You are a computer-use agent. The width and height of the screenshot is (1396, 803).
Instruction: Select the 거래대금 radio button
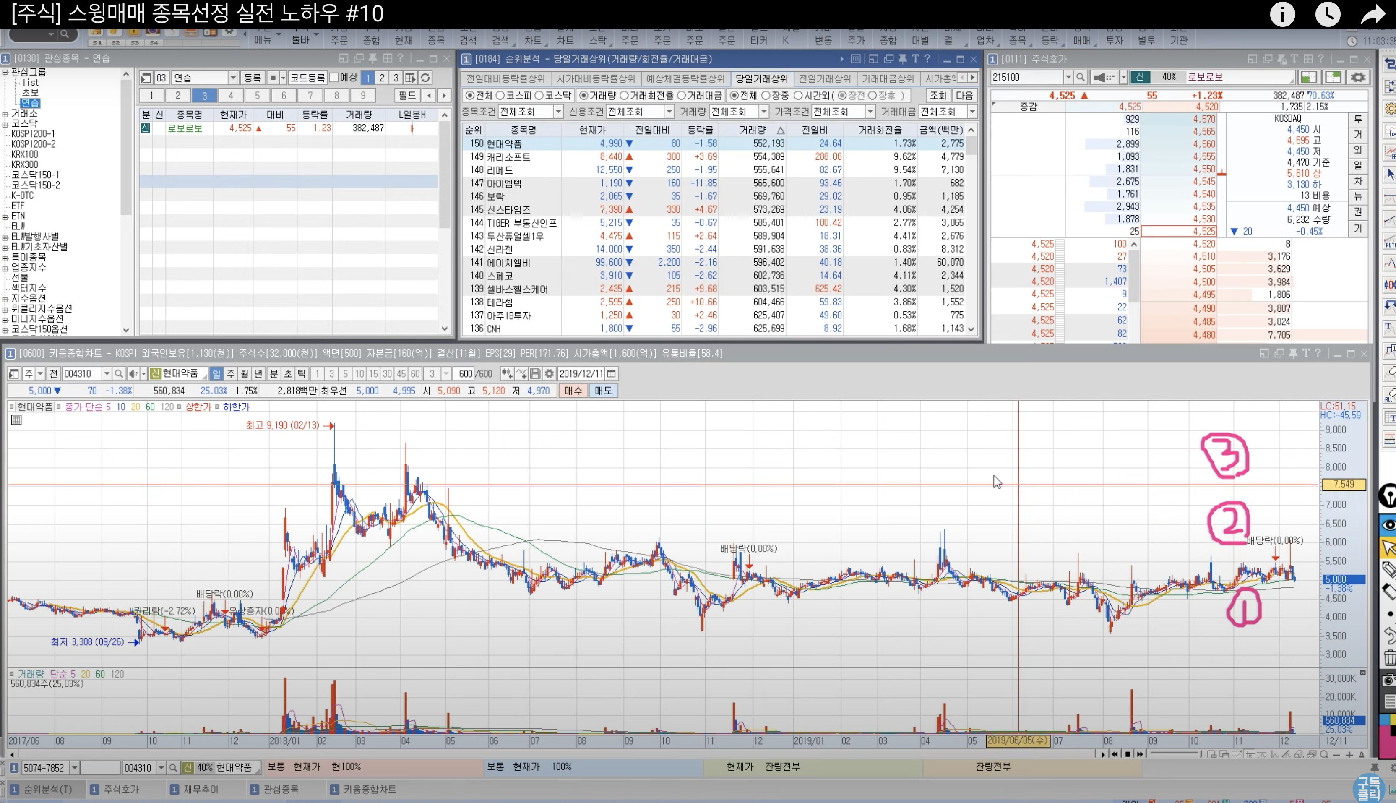coord(682,95)
